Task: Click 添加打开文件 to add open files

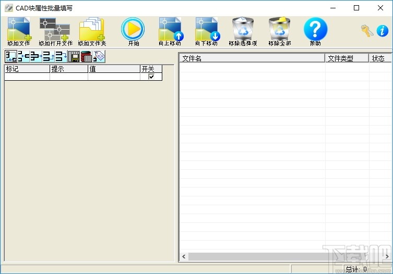Action: coord(56,32)
